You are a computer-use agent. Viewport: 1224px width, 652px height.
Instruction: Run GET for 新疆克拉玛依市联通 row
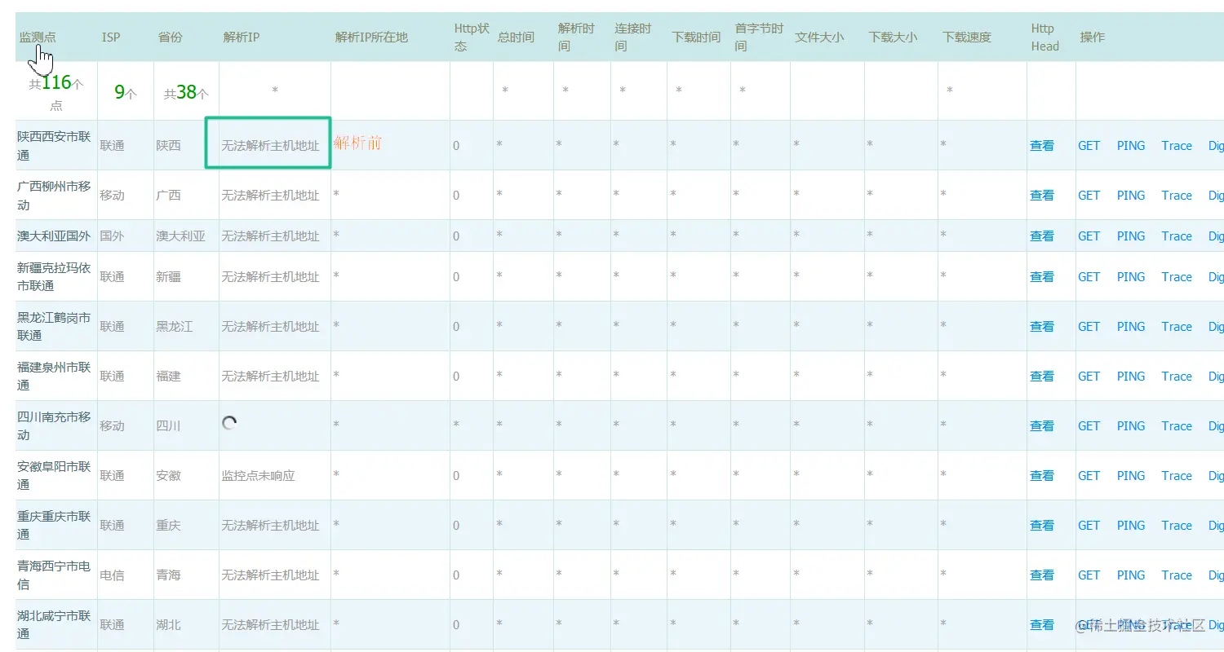point(1089,277)
